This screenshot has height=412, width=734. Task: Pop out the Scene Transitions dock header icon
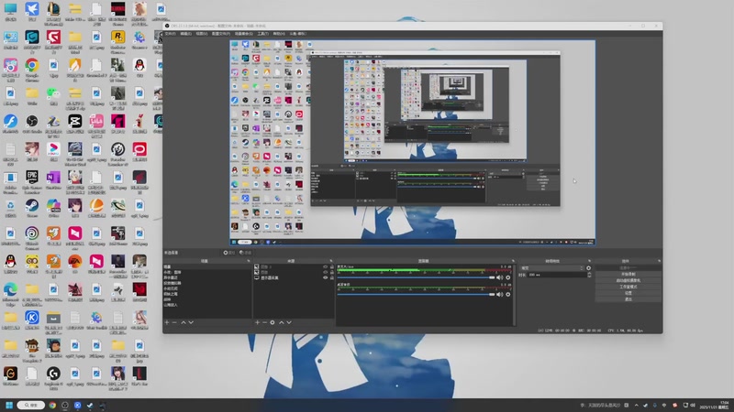click(x=589, y=261)
